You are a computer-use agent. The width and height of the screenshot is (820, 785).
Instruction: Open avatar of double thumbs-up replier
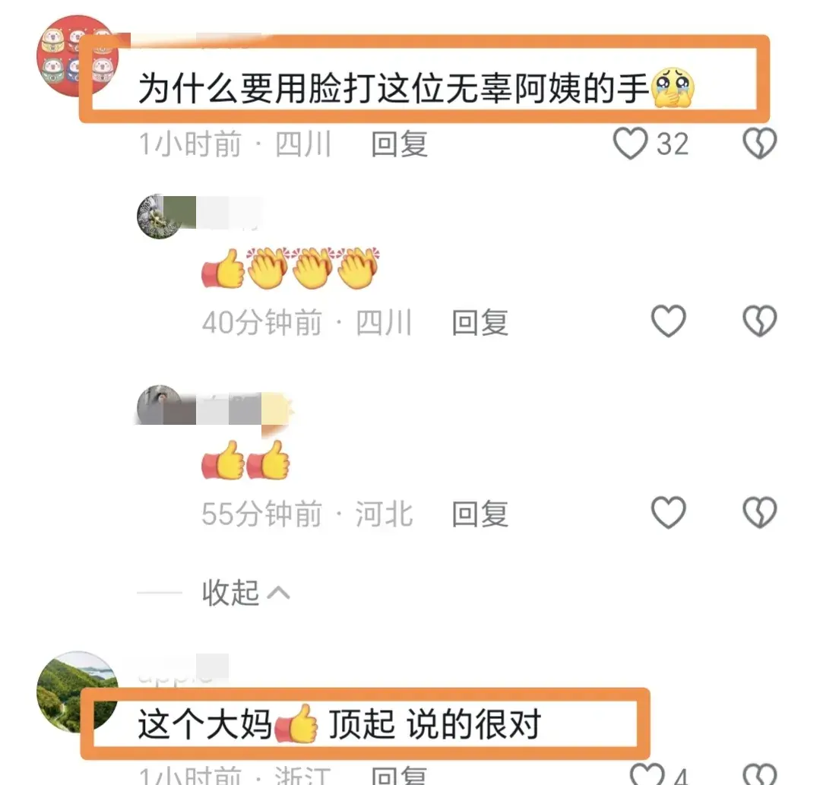click(x=159, y=407)
